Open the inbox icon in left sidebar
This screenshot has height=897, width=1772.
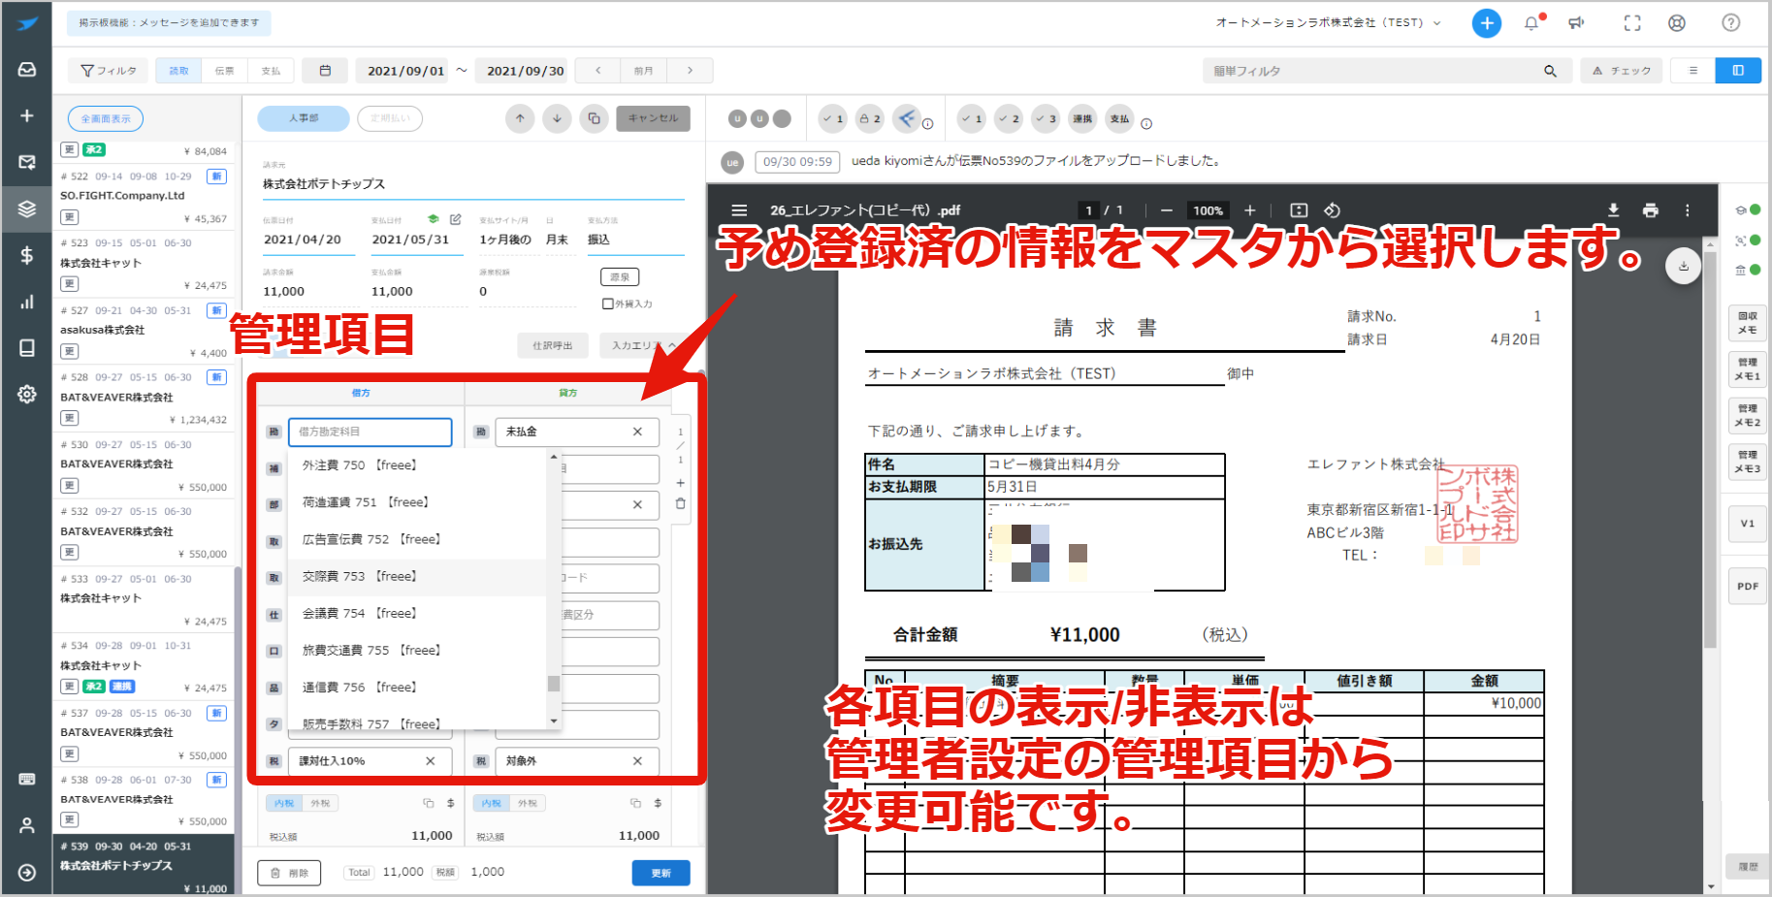(x=27, y=70)
